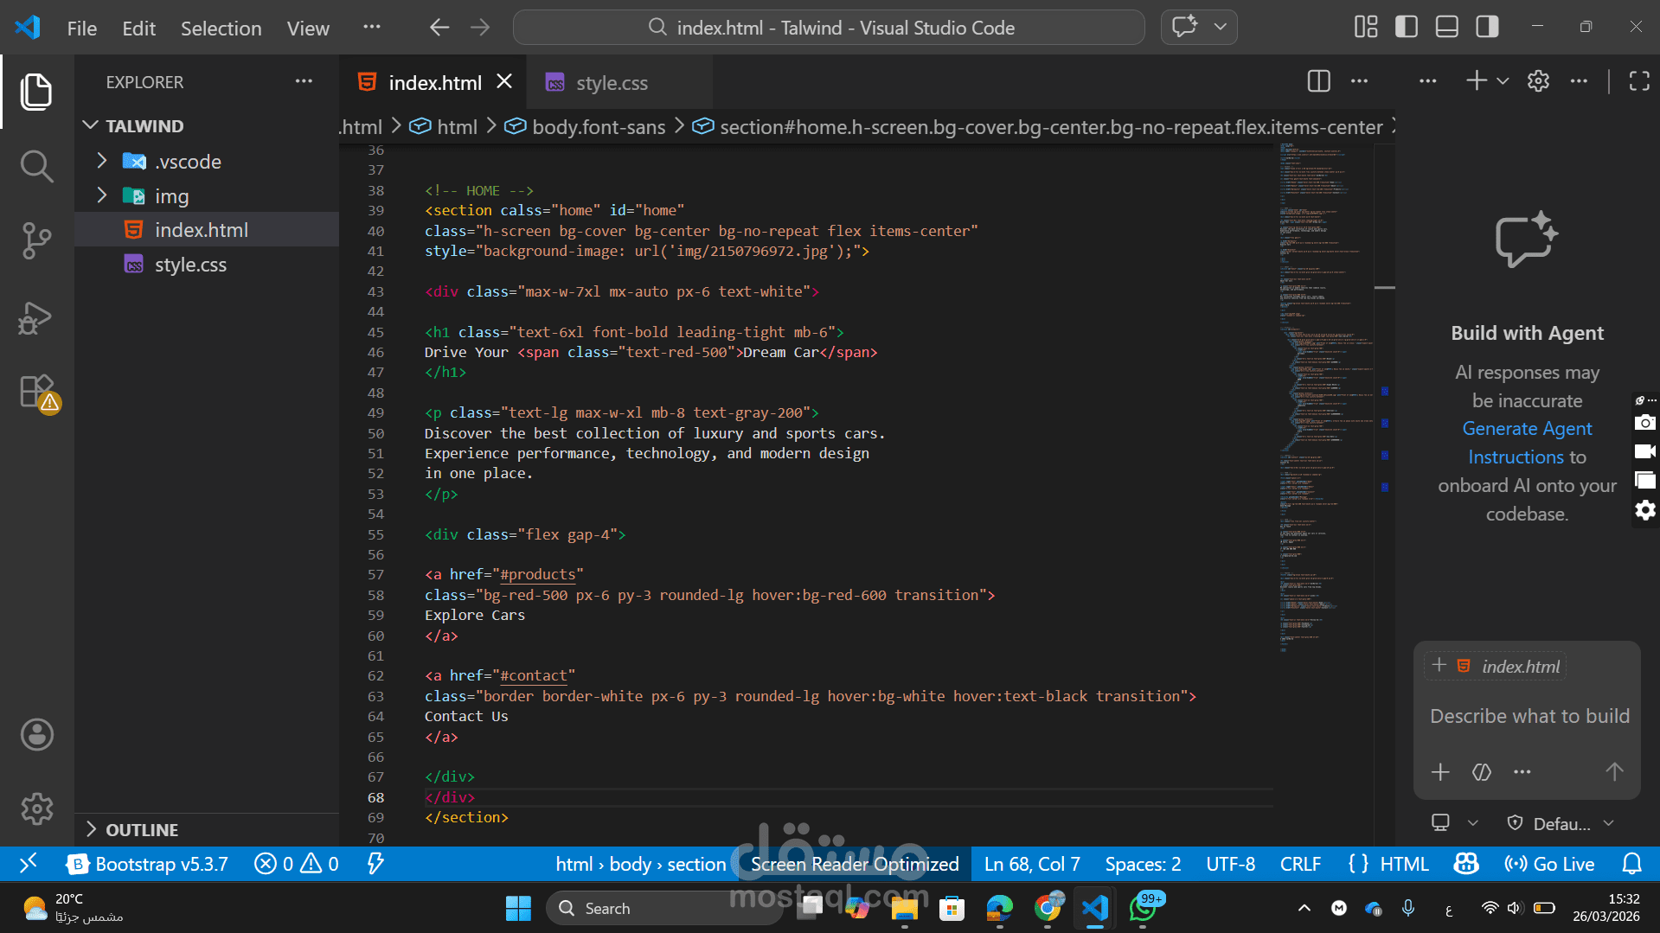The width and height of the screenshot is (1660, 933).
Task: Change the Spaces: 2 indentation setting
Action: (x=1143, y=864)
